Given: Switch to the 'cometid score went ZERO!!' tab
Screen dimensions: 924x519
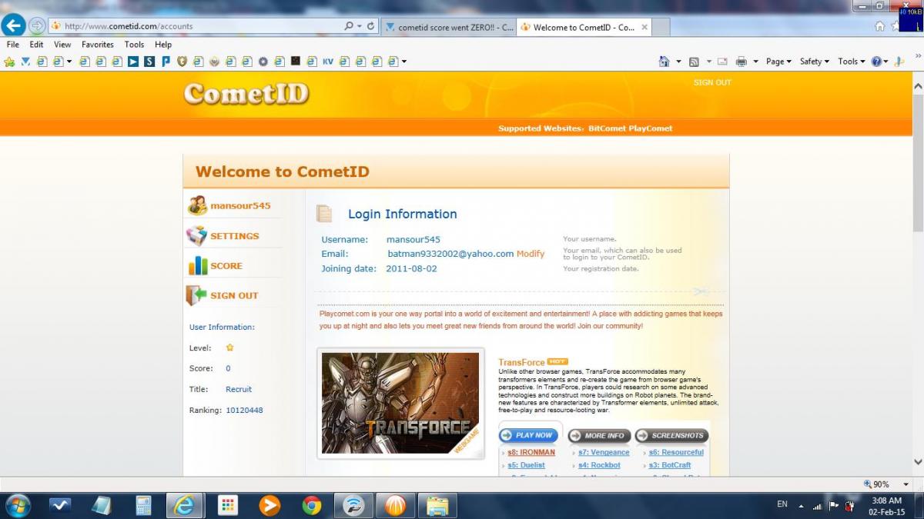Looking at the screenshot, I should point(450,27).
